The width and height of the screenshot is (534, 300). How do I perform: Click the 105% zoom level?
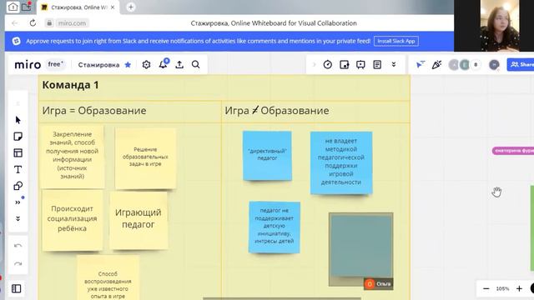502,289
